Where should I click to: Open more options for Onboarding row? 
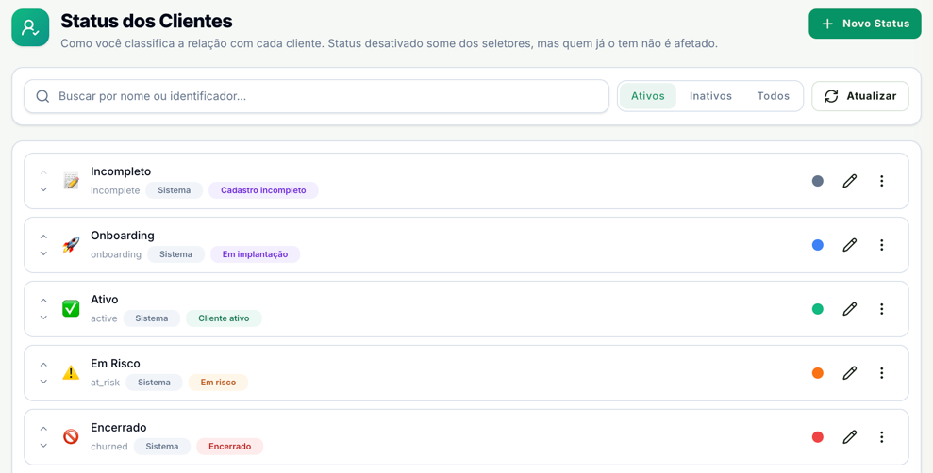(x=882, y=245)
